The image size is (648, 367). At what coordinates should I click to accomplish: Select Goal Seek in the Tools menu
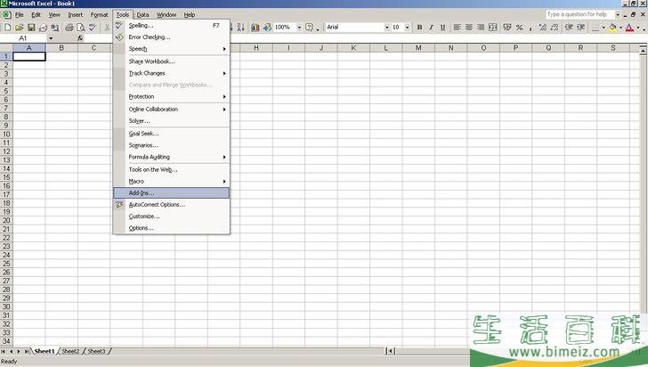click(143, 134)
